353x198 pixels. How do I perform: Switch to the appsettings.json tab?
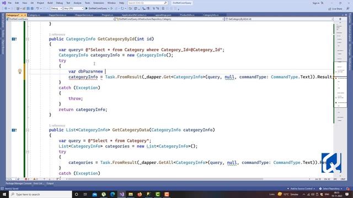pos(163,15)
